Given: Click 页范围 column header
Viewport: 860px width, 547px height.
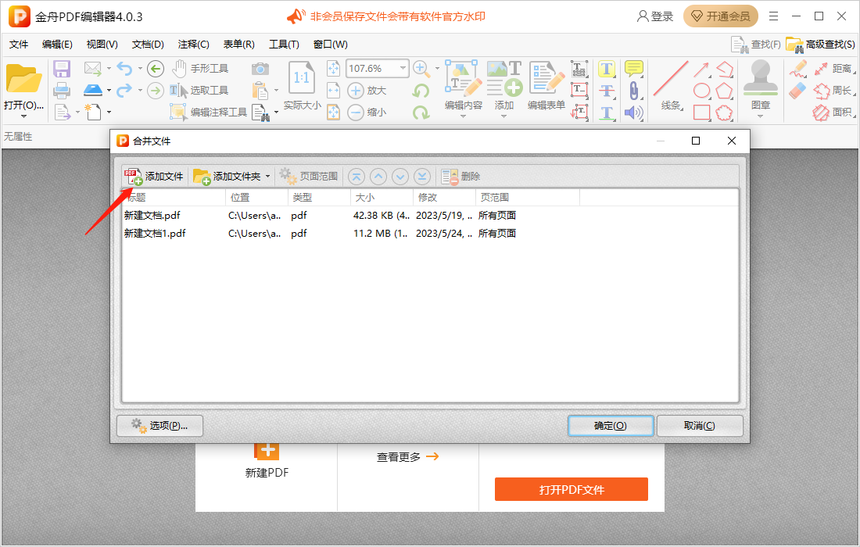Looking at the screenshot, I should tap(528, 198).
